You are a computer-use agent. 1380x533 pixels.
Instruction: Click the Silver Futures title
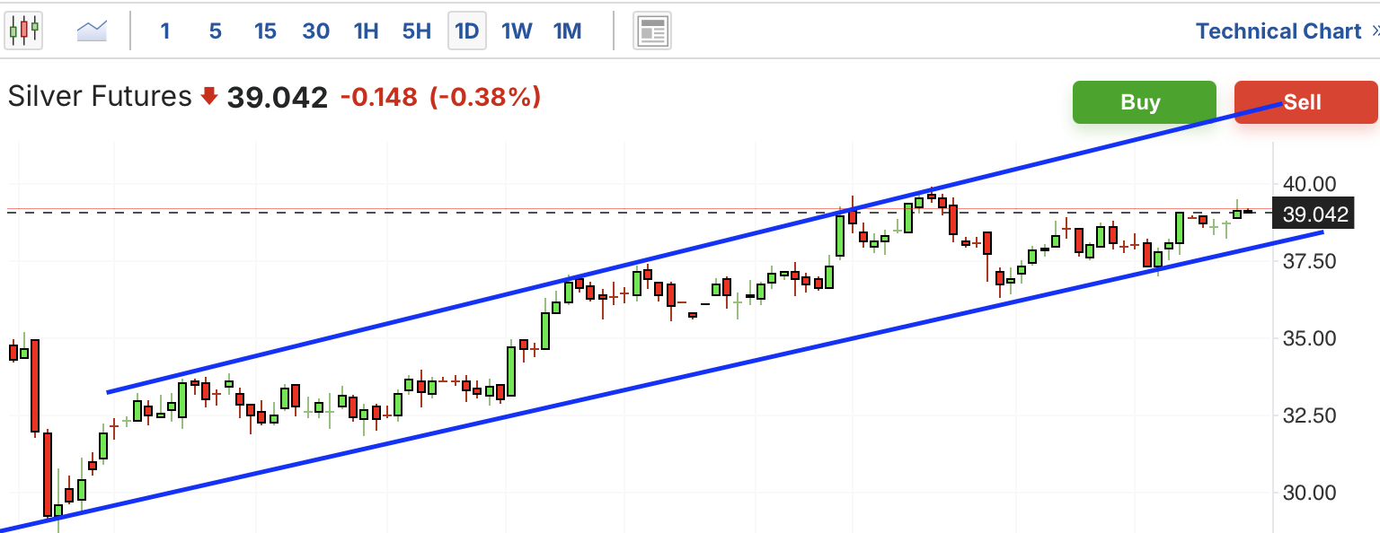tap(100, 97)
